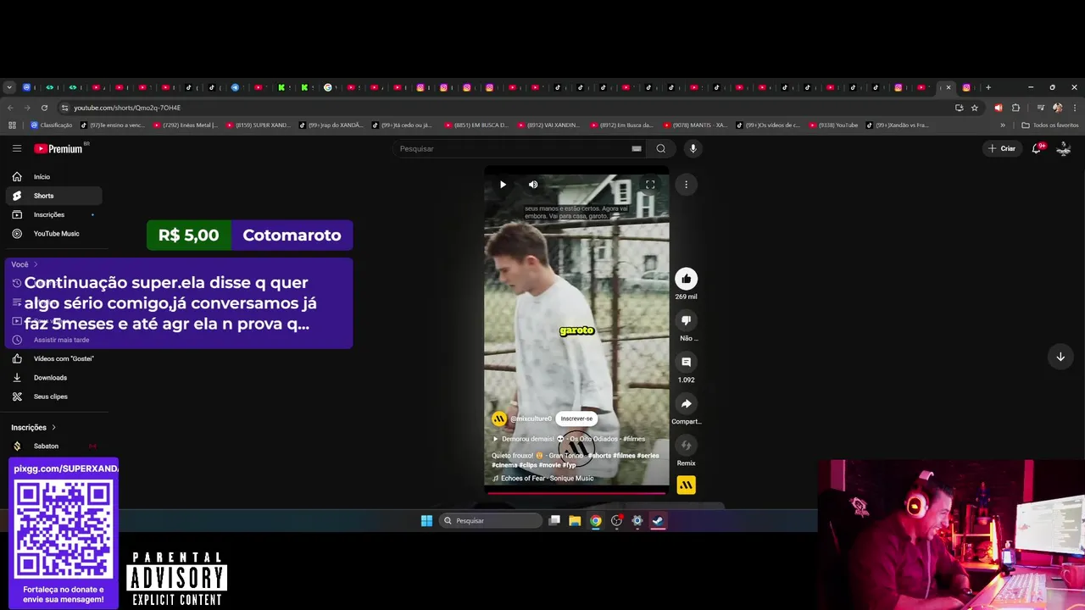Click the taskbar Pesquisar search box

[x=491, y=520]
